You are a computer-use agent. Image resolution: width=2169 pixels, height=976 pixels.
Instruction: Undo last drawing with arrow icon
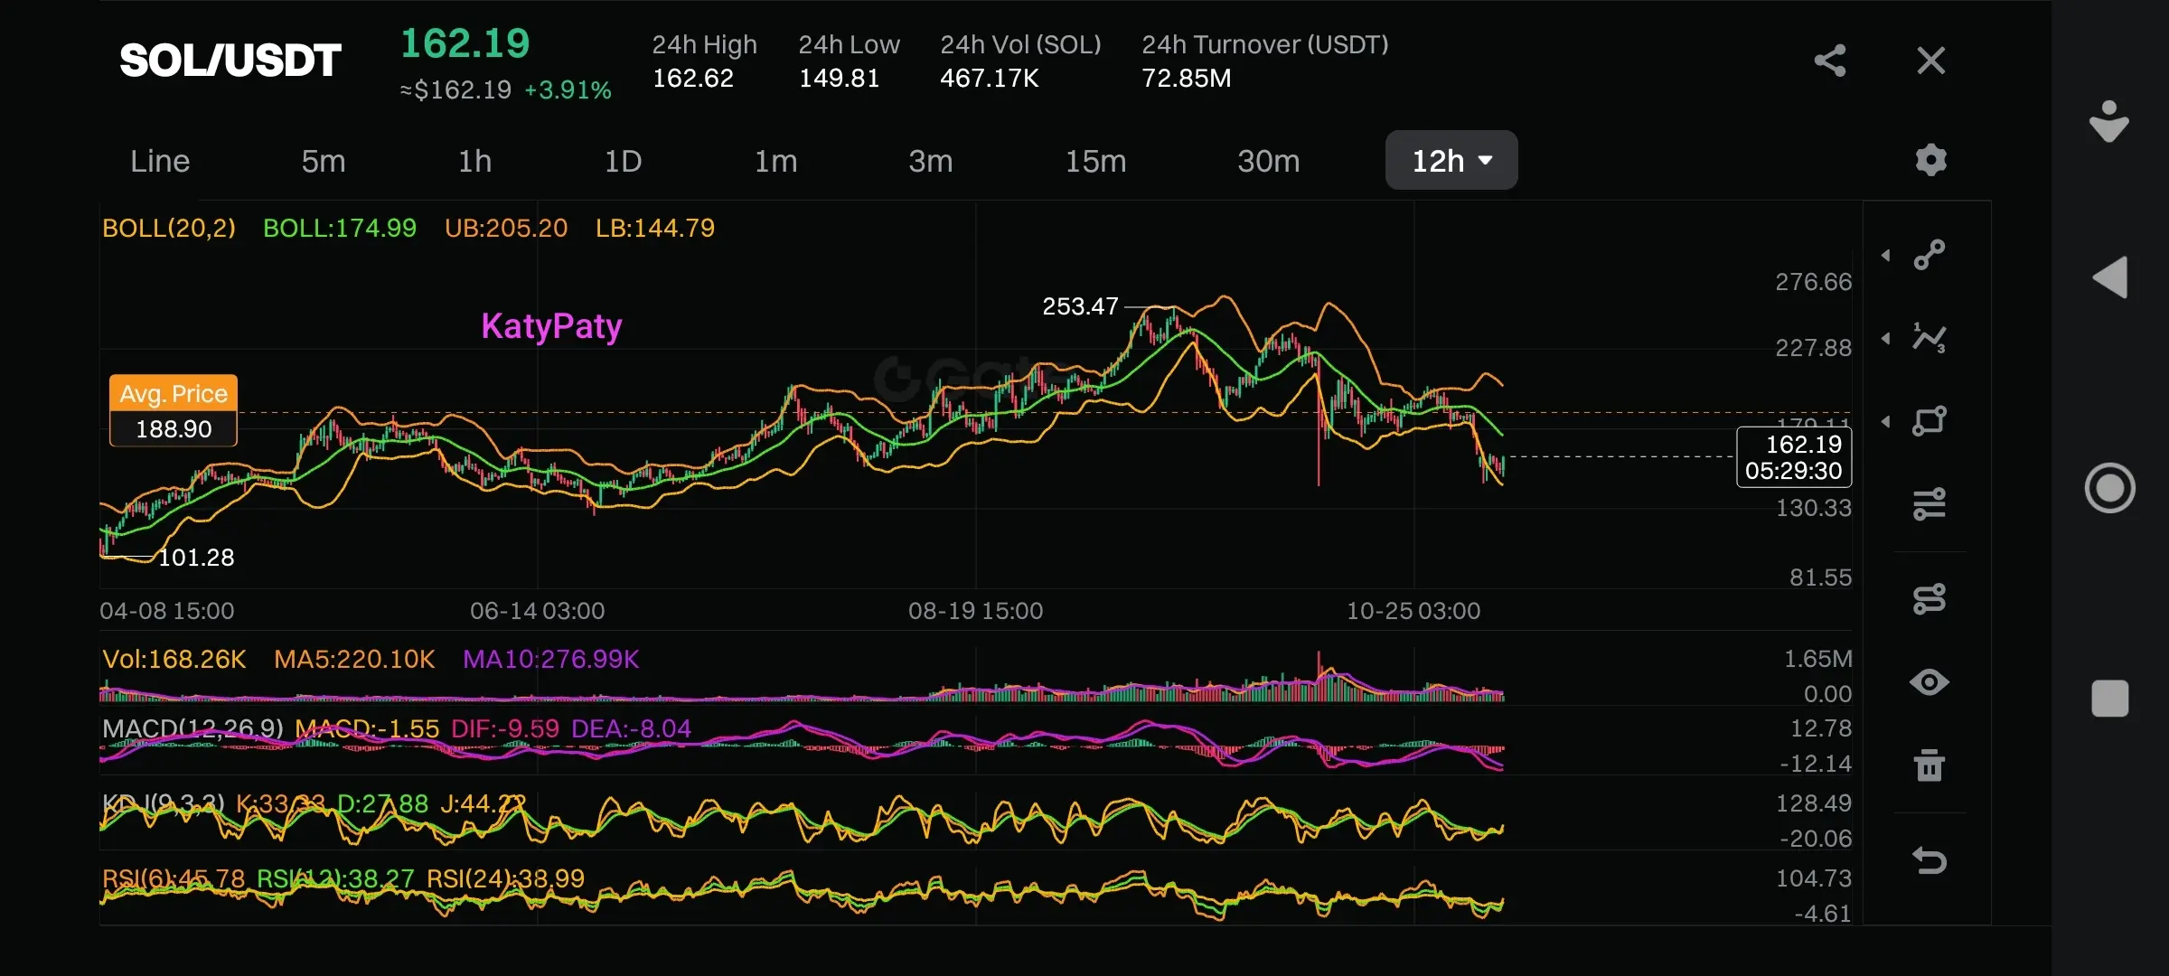pyautogui.click(x=1930, y=860)
